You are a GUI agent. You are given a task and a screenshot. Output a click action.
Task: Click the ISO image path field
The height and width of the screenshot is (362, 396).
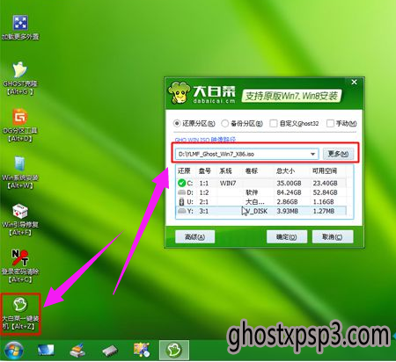coord(243,154)
